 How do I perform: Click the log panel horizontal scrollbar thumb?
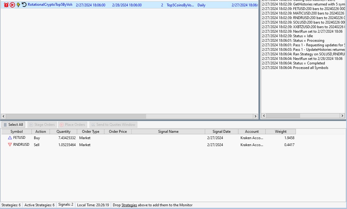point(283,116)
